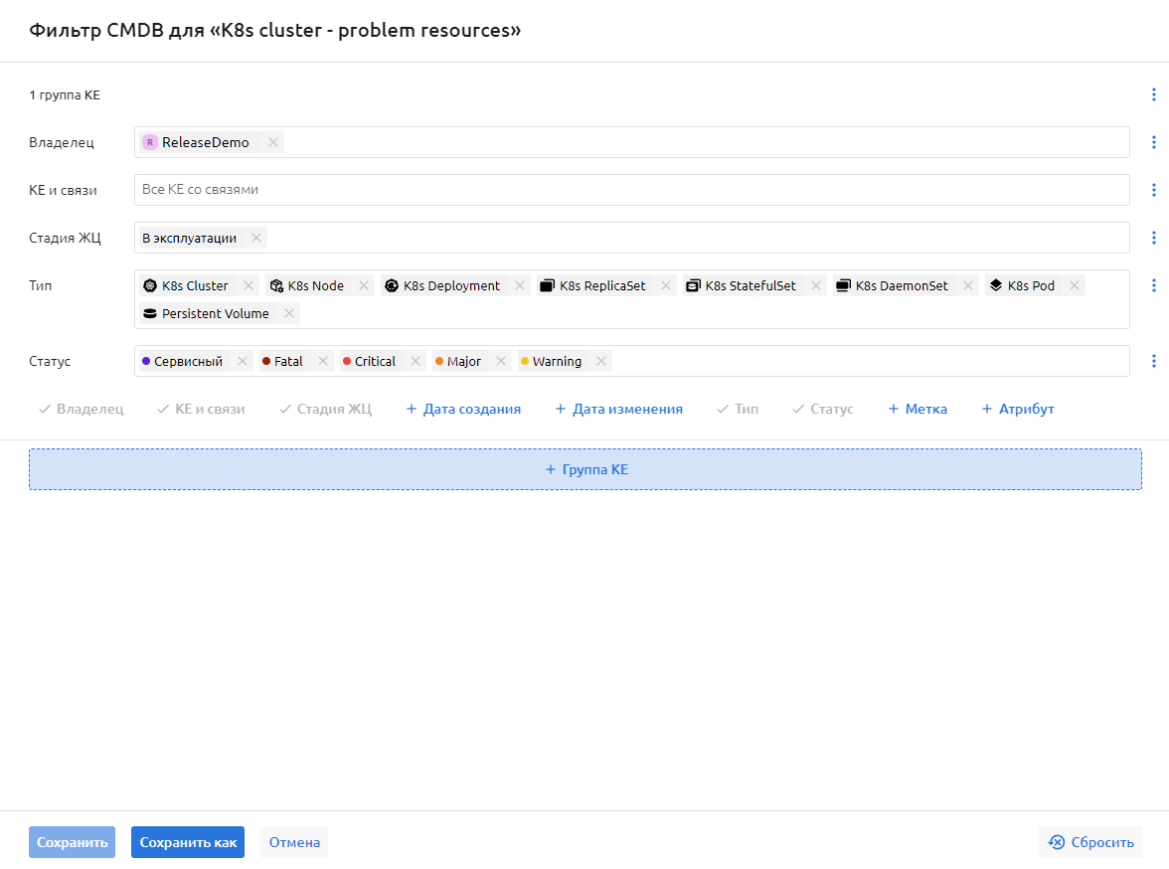Click the K8s StatefulSet type icon
The height and width of the screenshot is (869, 1169).
point(693,286)
